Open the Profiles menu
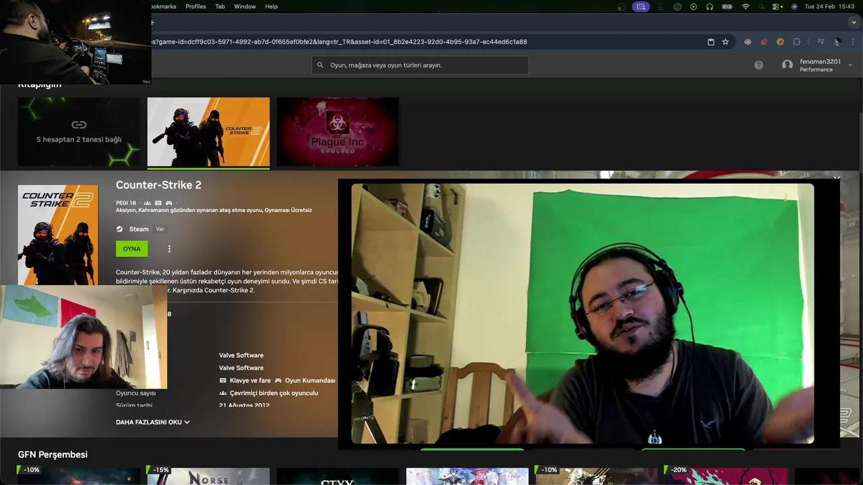The image size is (863, 485). (196, 7)
